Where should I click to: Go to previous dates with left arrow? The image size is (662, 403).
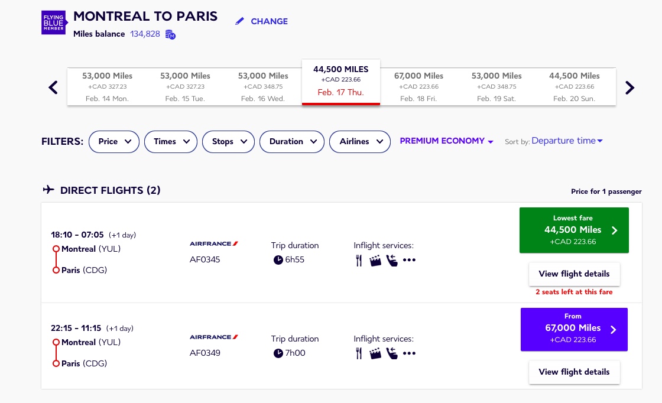click(53, 88)
